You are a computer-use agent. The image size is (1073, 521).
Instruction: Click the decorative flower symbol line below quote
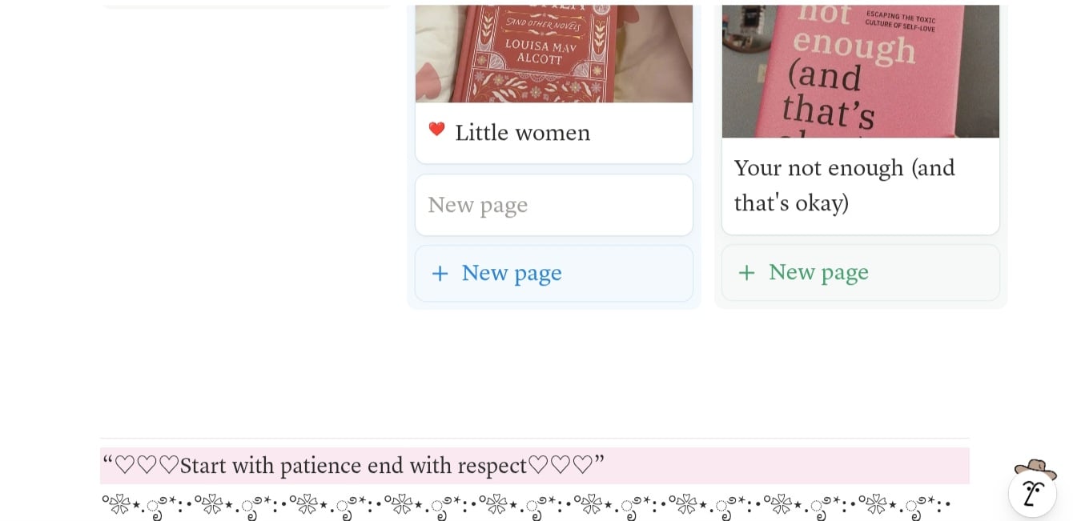click(526, 504)
